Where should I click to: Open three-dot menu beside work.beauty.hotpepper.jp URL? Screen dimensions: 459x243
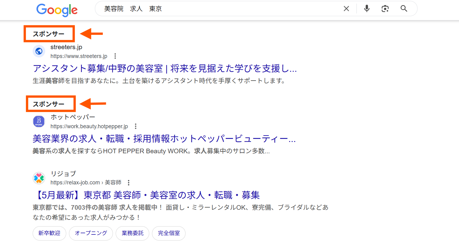136,126
